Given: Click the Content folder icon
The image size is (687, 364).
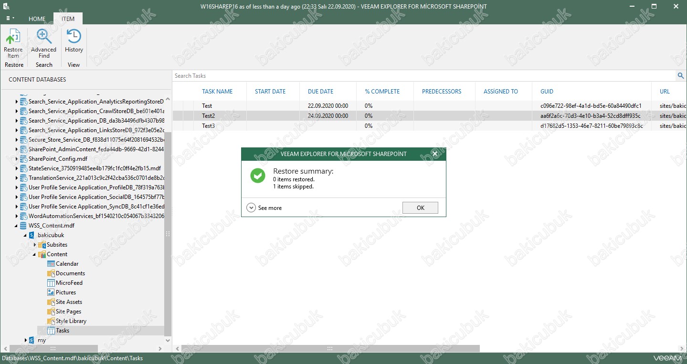Looking at the screenshot, I should coord(42,254).
